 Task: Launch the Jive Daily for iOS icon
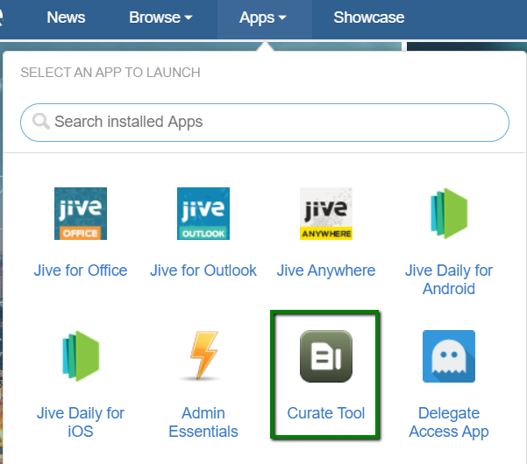[81, 356]
